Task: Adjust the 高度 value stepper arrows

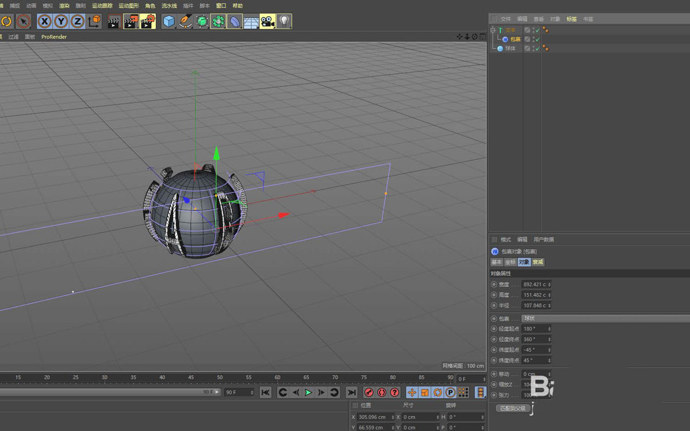Action: pyautogui.click(x=549, y=295)
